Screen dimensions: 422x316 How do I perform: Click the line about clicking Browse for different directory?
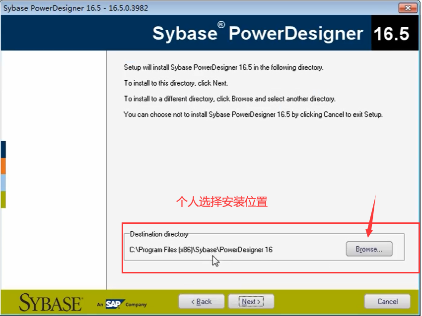coord(230,99)
